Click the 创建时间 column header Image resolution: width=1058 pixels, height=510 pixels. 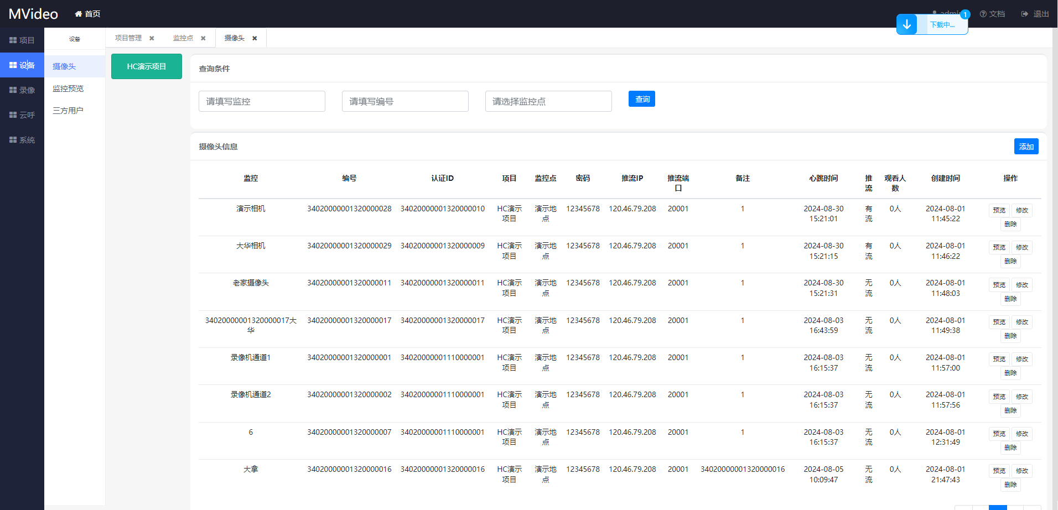point(946,178)
